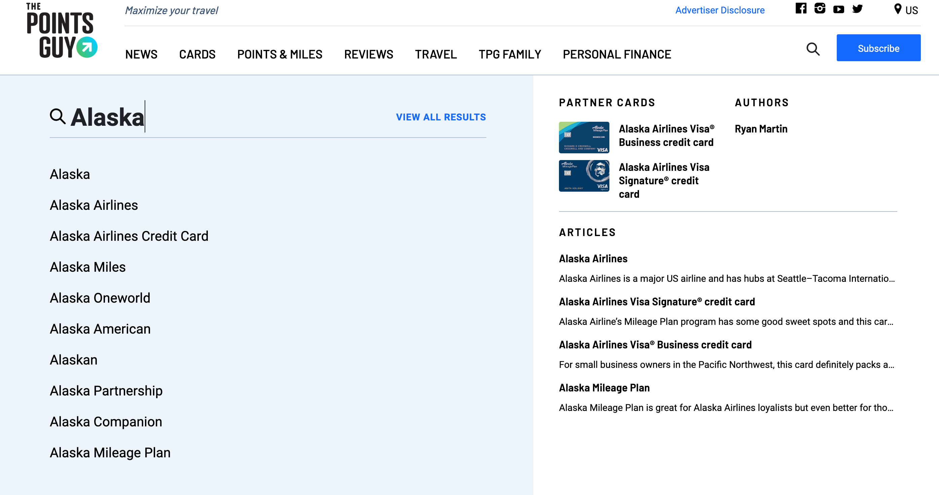The image size is (939, 495).
Task: Select the 'Alaska Partnership' suggestion
Action: coord(106,391)
